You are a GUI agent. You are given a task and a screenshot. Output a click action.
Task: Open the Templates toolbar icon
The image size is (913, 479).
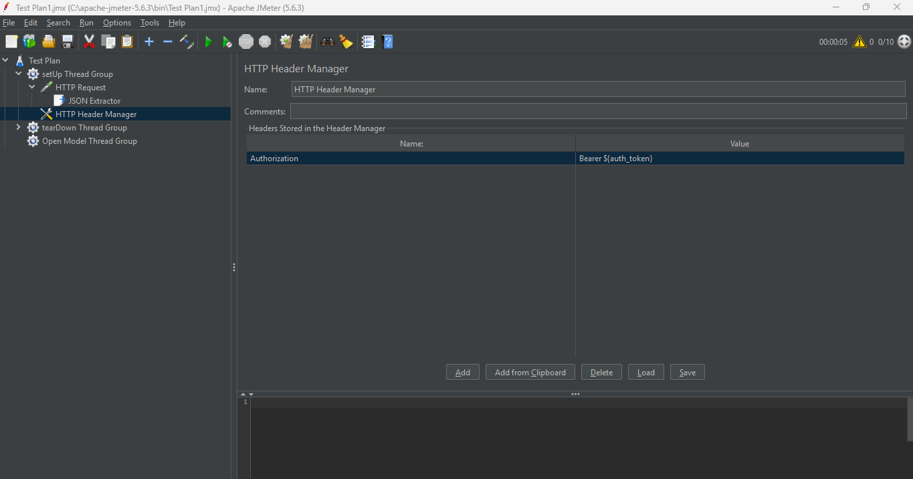(29, 41)
